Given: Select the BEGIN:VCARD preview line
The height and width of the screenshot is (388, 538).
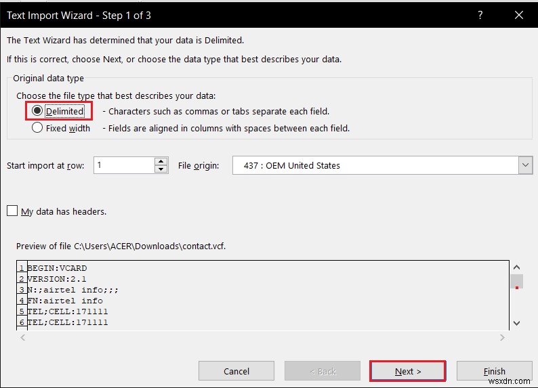Looking at the screenshot, I should click(x=57, y=268).
